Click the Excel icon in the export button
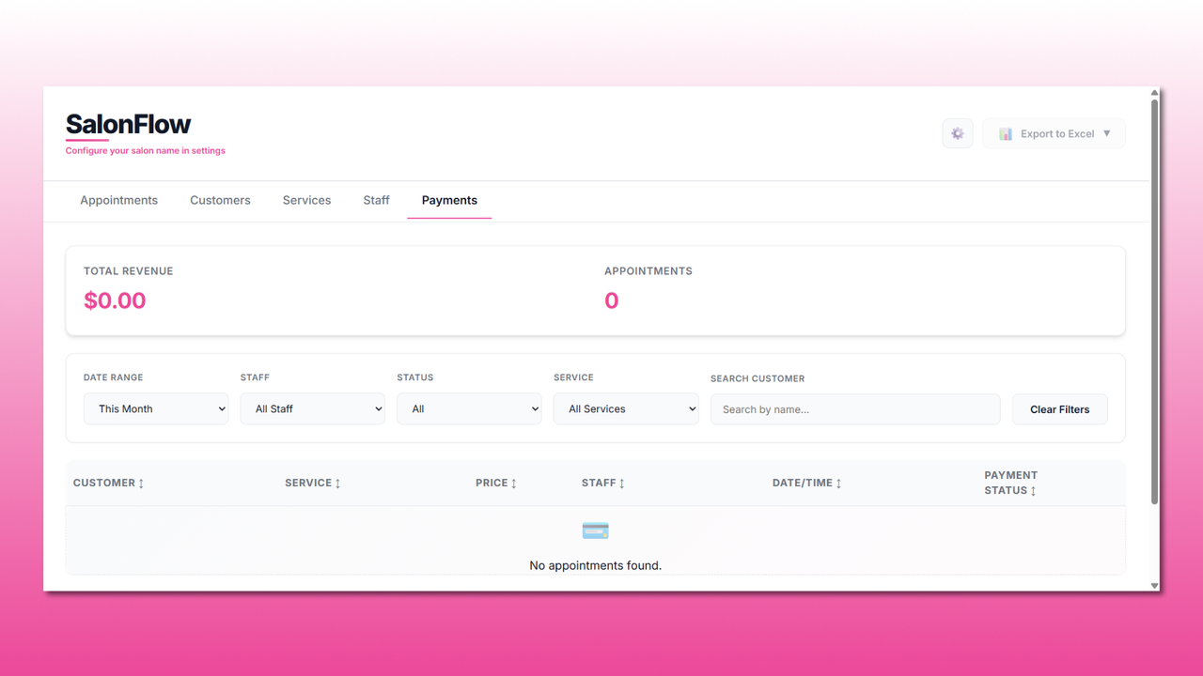1203x676 pixels. pyautogui.click(x=1008, y=132)
